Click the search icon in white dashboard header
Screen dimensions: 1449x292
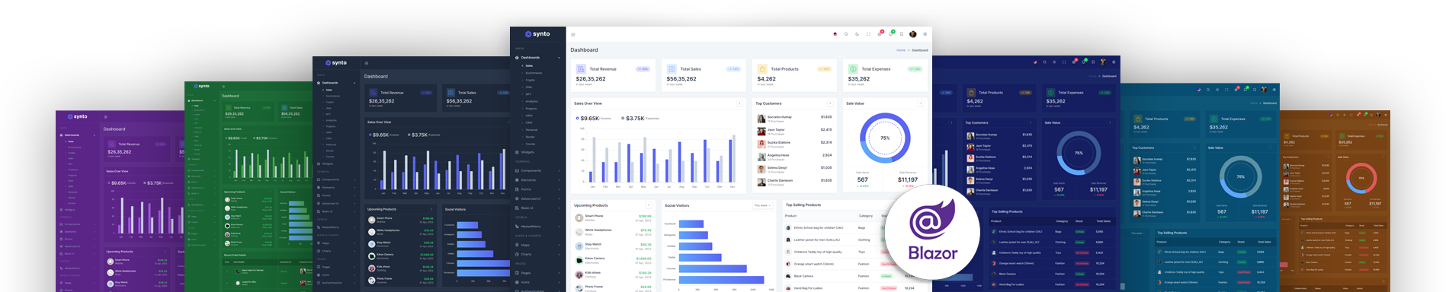[846, 34]
